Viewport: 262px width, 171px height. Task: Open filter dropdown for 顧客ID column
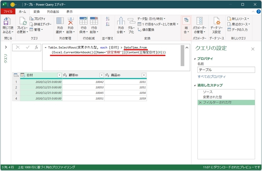pyautogui.click(x=102, y=75)
